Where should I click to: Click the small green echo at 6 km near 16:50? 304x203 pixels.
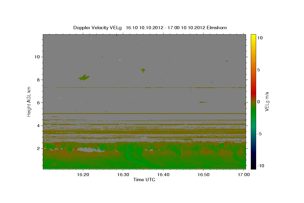[x=202, y=102]
